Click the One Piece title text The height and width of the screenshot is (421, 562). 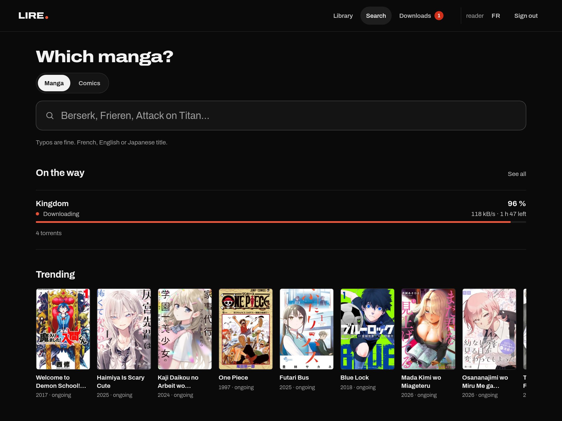pyautogui.click(x=233, y=377)
